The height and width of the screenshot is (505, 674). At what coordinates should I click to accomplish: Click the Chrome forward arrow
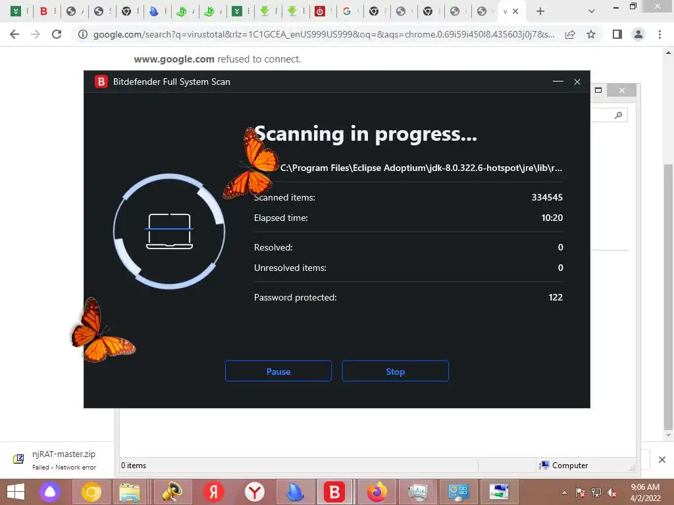pos(36,34)
